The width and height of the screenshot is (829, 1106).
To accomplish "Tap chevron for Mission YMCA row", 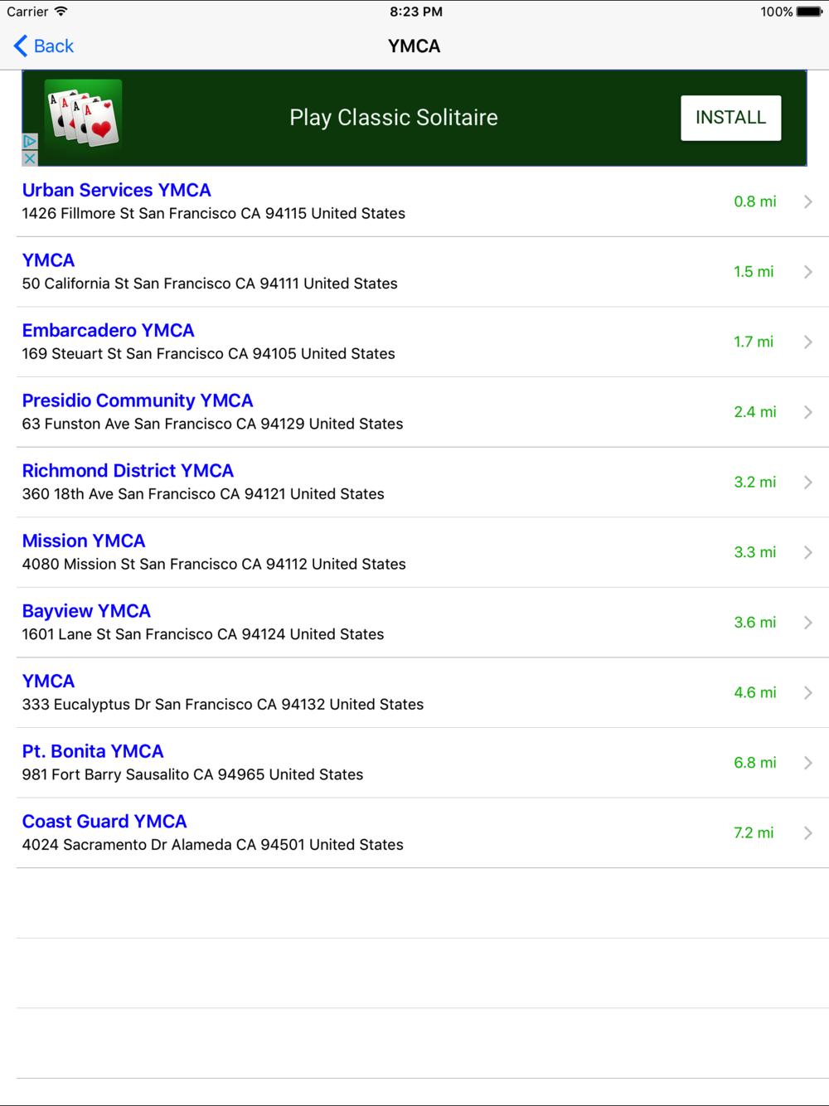I will point(808,552).
